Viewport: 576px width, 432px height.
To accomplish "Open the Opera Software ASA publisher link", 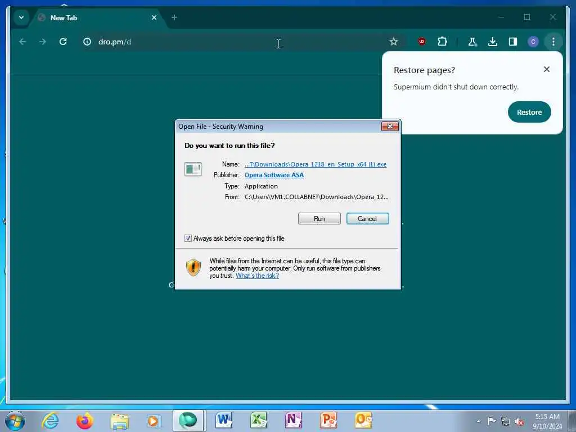I will pyautogui.click(x=274, y=175).
